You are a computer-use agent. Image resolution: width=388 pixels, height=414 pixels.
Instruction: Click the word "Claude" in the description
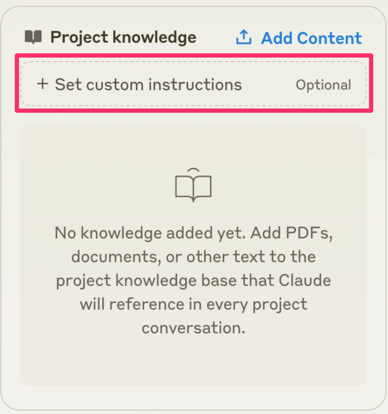pos(305,280)
